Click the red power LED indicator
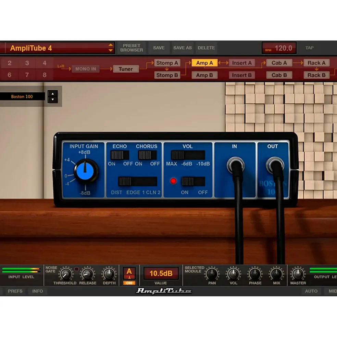The image size is (337, 337). point(173,181)
